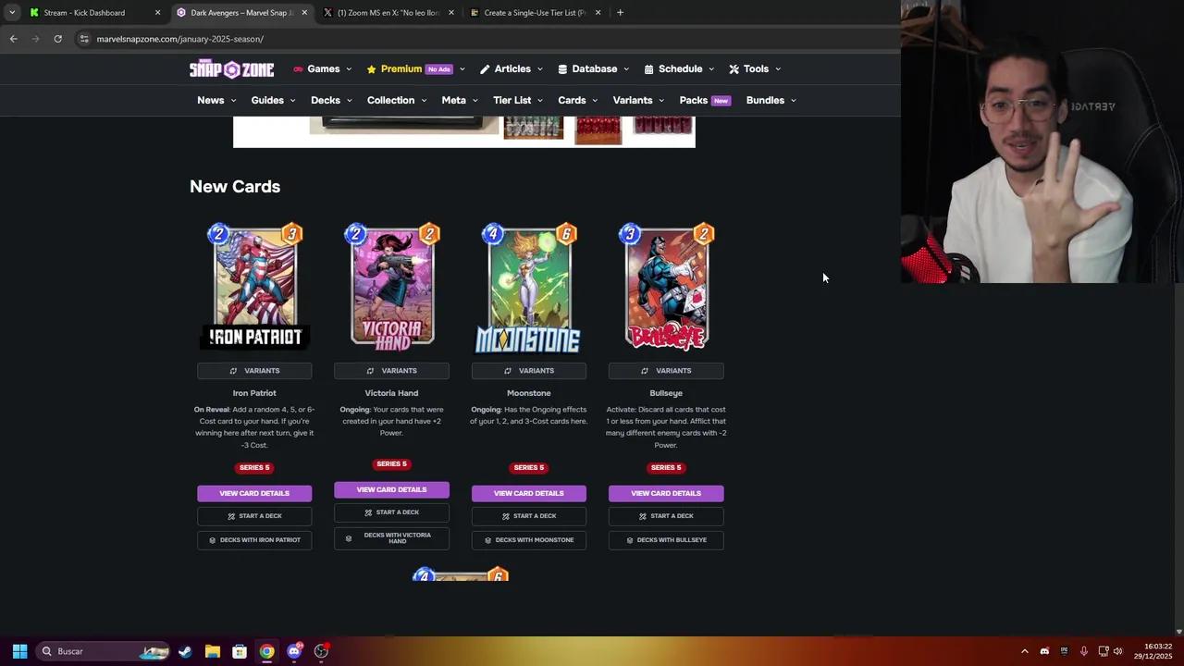Click the Bullseye card image
Screen dimensions: 1184x666
[x=666, y=287]
